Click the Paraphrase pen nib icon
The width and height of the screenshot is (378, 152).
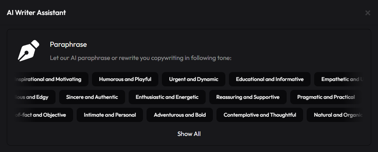click(28, 51)
